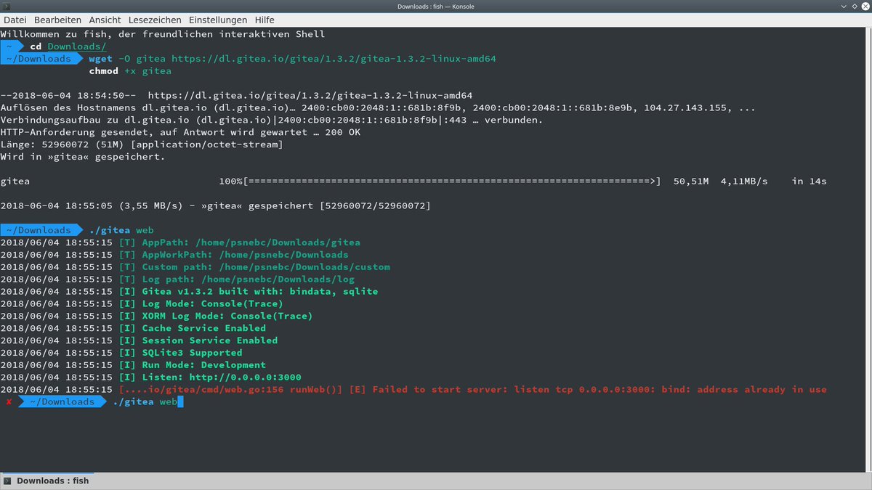This screenshot has width=872, height=490.
Task: Click the 'cd Downloads/' command
Action: point(68,46)
